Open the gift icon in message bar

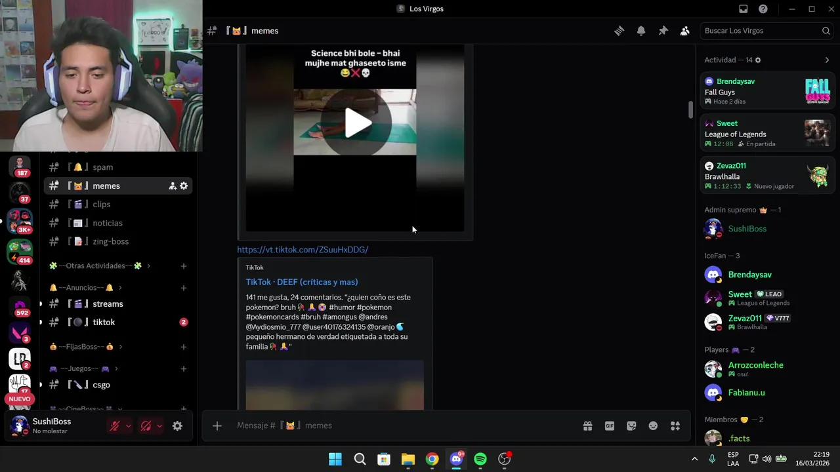[588, 425]
